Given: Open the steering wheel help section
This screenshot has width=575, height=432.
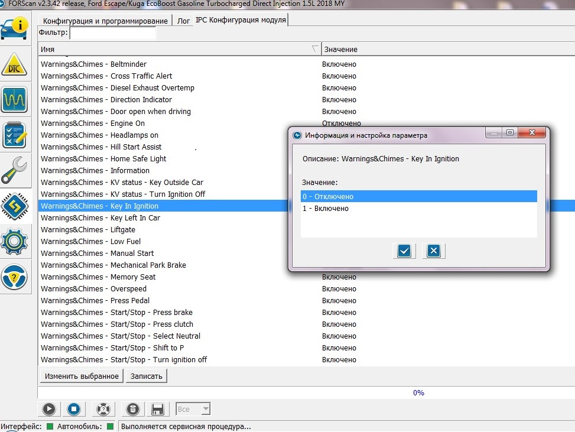Looking at the screenshot, I should 14,277.
